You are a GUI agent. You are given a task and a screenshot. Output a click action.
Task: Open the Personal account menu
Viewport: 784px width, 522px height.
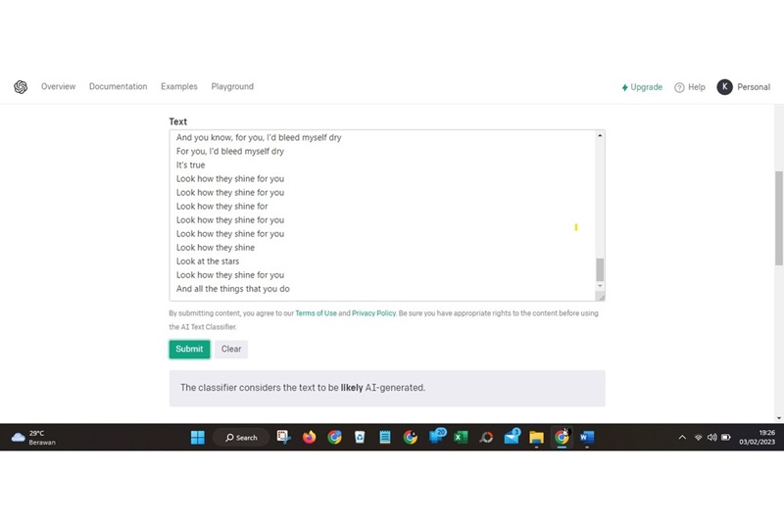click(754, 87)
